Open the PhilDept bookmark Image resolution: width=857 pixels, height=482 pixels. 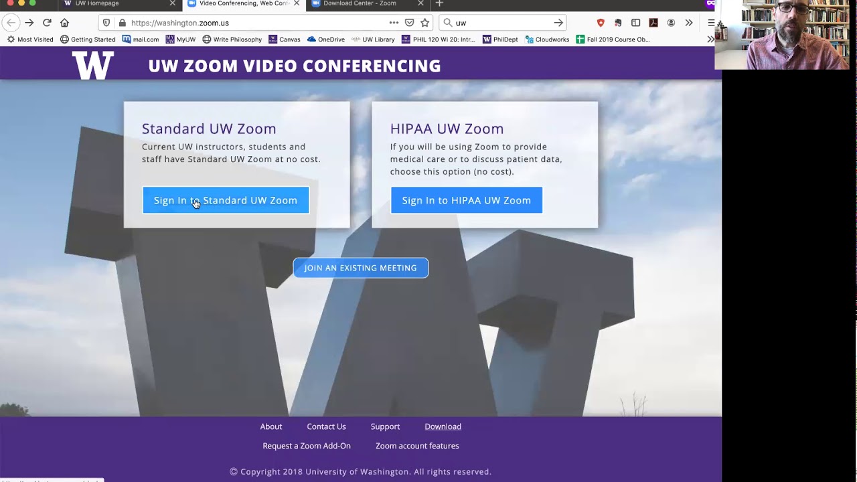coord(499,39)
